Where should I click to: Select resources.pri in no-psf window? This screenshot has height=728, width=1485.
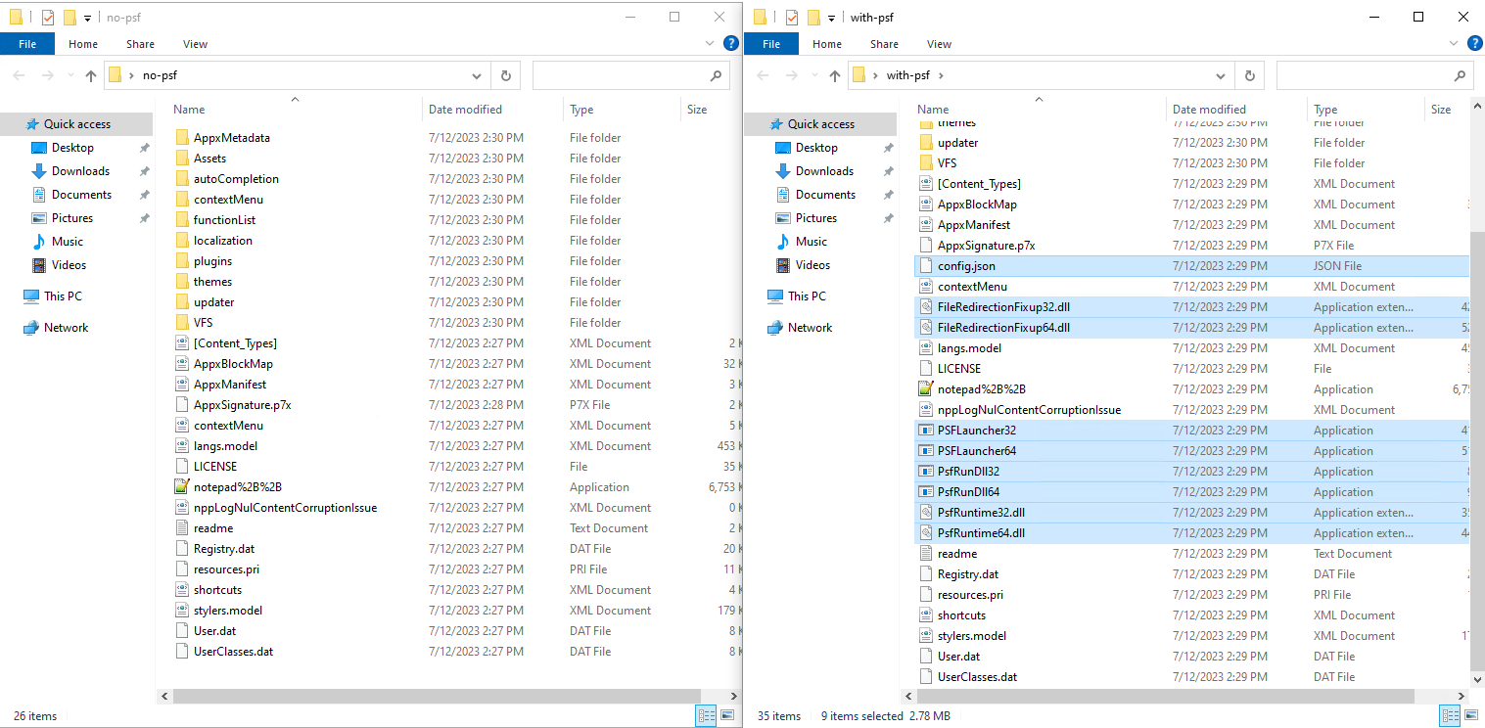tap(226, 569)
